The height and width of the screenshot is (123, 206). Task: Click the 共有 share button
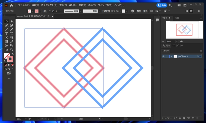(x=162, y=5)
